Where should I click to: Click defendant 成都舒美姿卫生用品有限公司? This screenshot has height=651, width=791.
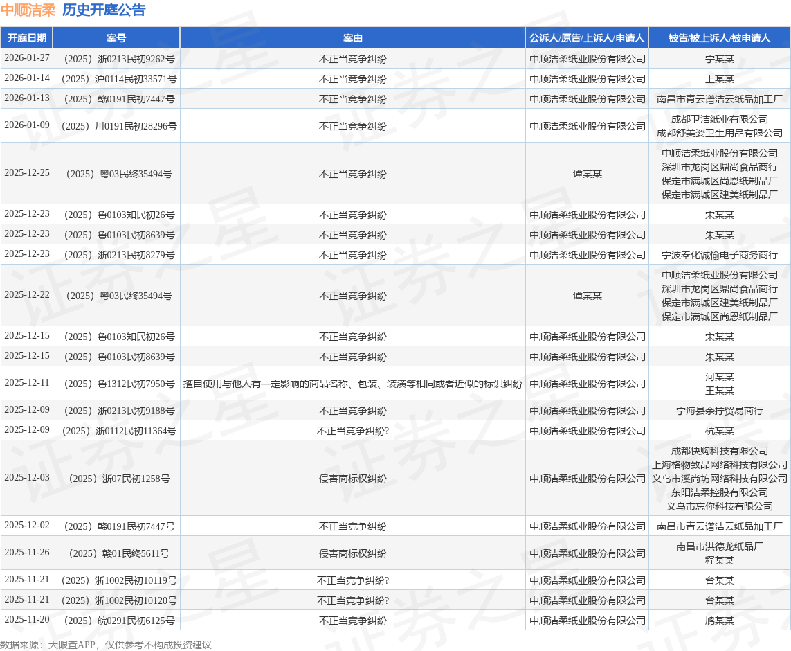click(719, 133)
